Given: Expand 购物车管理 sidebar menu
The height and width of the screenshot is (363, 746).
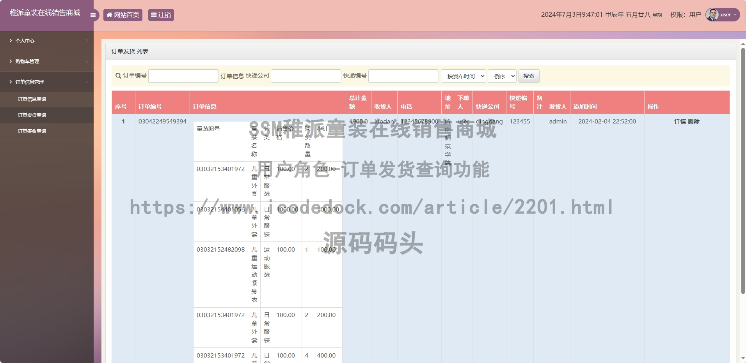Looking at the screenshot, I should click(47, 61).
